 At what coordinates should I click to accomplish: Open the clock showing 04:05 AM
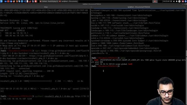pos(166,1)
